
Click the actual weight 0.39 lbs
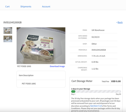[x=95, y=62]
